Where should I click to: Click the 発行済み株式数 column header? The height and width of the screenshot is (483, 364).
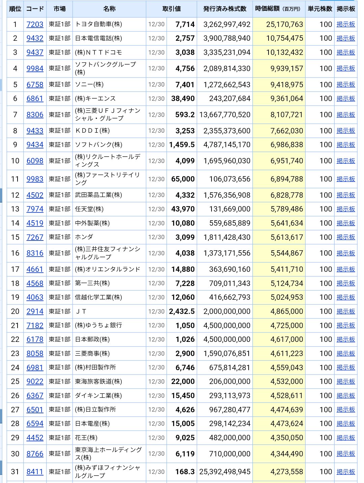(225, 9)
